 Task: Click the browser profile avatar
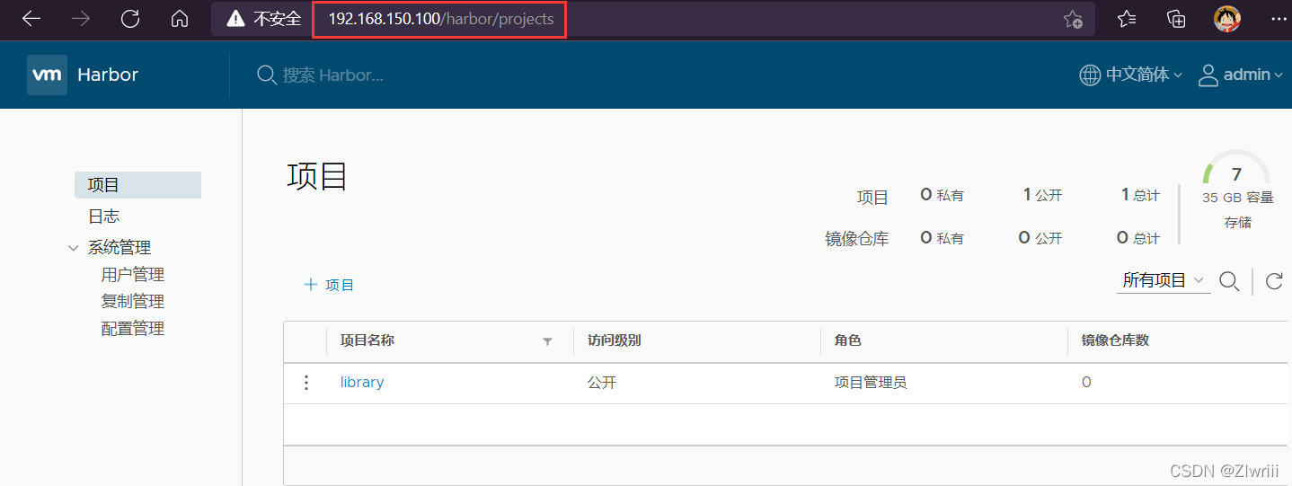[x=1227, y=19]
